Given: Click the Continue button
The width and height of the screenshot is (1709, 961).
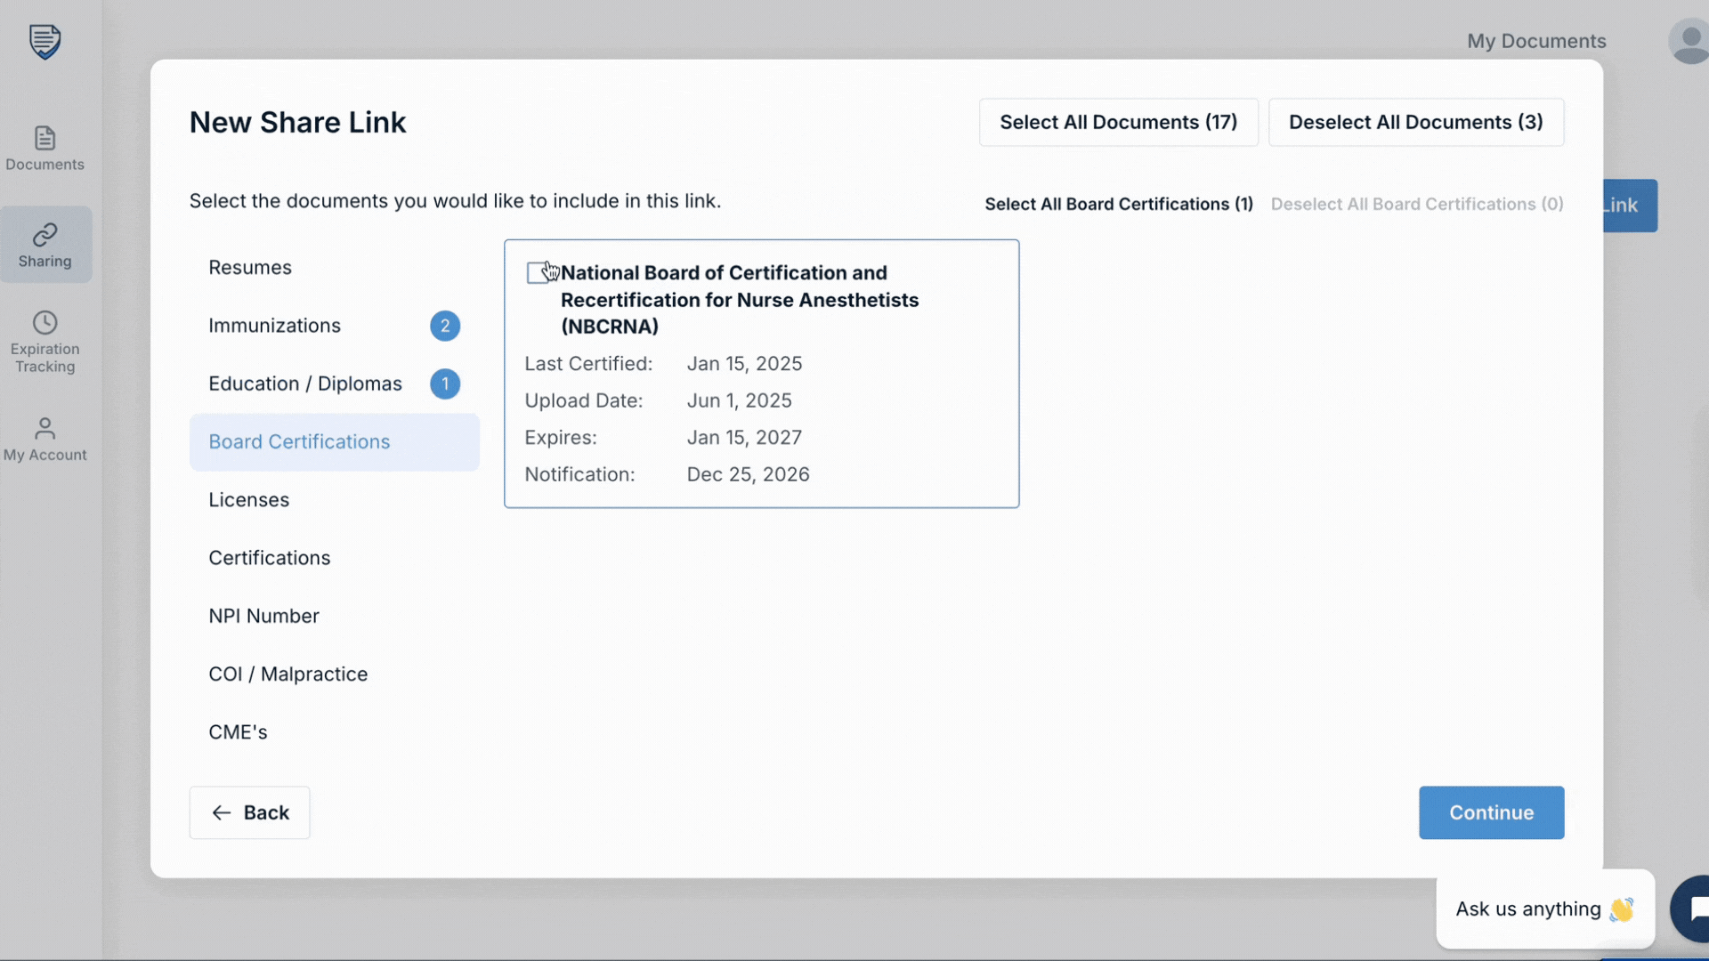Looking at the screenshot, I should coord(1492,812).
